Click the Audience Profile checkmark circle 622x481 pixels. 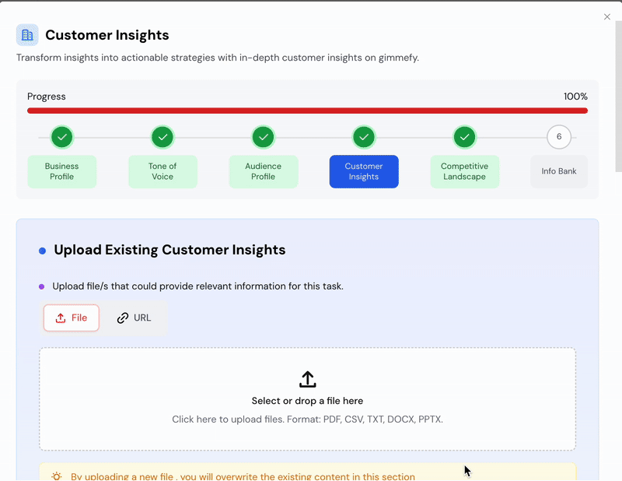tap(263, 138)
